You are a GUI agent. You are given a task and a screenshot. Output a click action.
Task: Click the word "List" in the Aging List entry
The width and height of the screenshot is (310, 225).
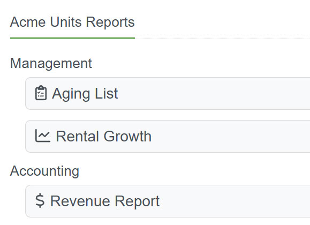pos(107,93)
